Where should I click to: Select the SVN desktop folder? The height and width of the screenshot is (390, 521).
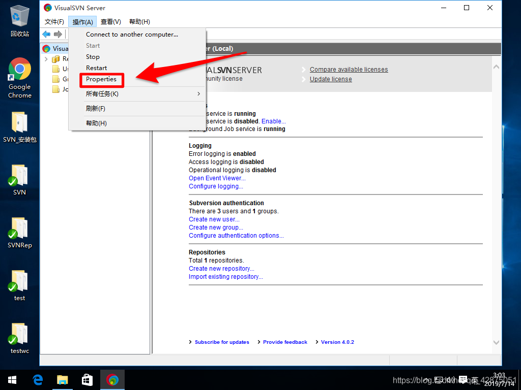click(20, 180)
